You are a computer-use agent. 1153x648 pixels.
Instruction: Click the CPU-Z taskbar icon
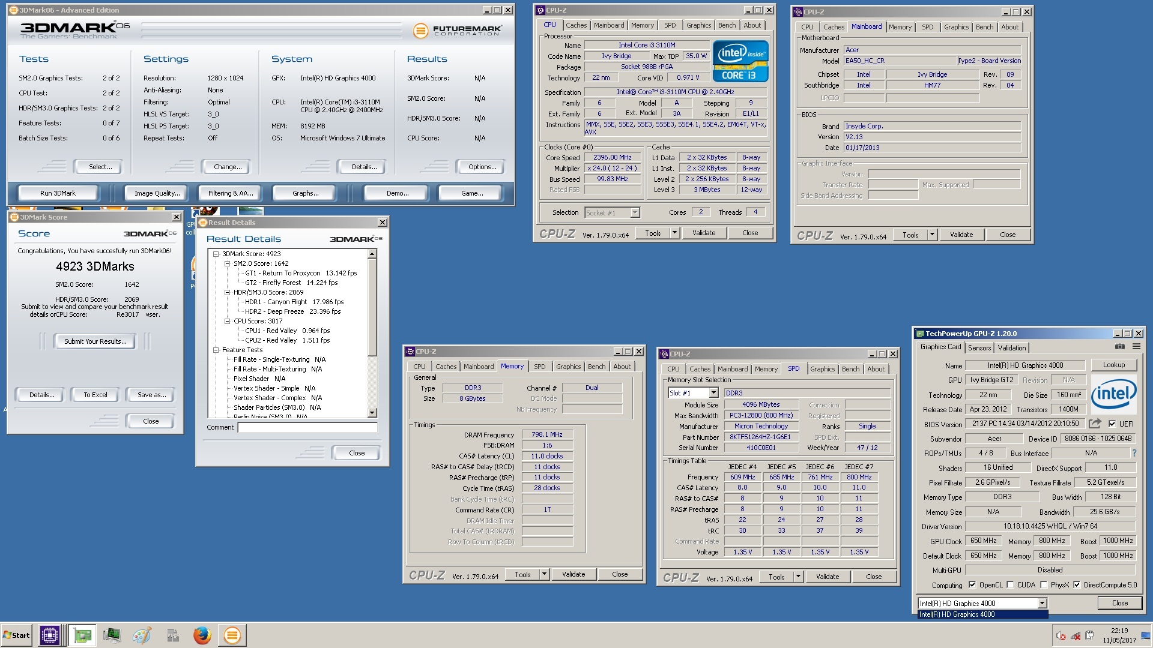[x=50, y=635]
